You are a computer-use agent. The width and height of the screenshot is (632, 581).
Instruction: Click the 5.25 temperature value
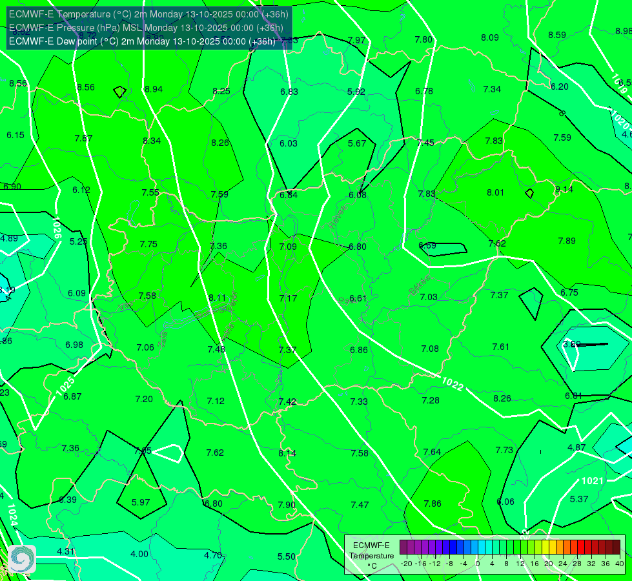[x=79, y=241]
